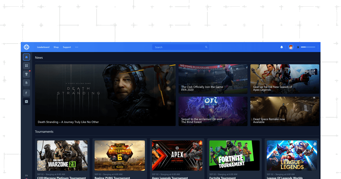Select the shooter game sidebar icon

click(26, 93)
